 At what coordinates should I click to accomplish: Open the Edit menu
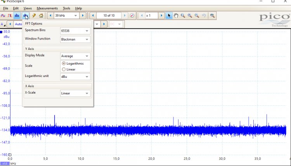16,9
